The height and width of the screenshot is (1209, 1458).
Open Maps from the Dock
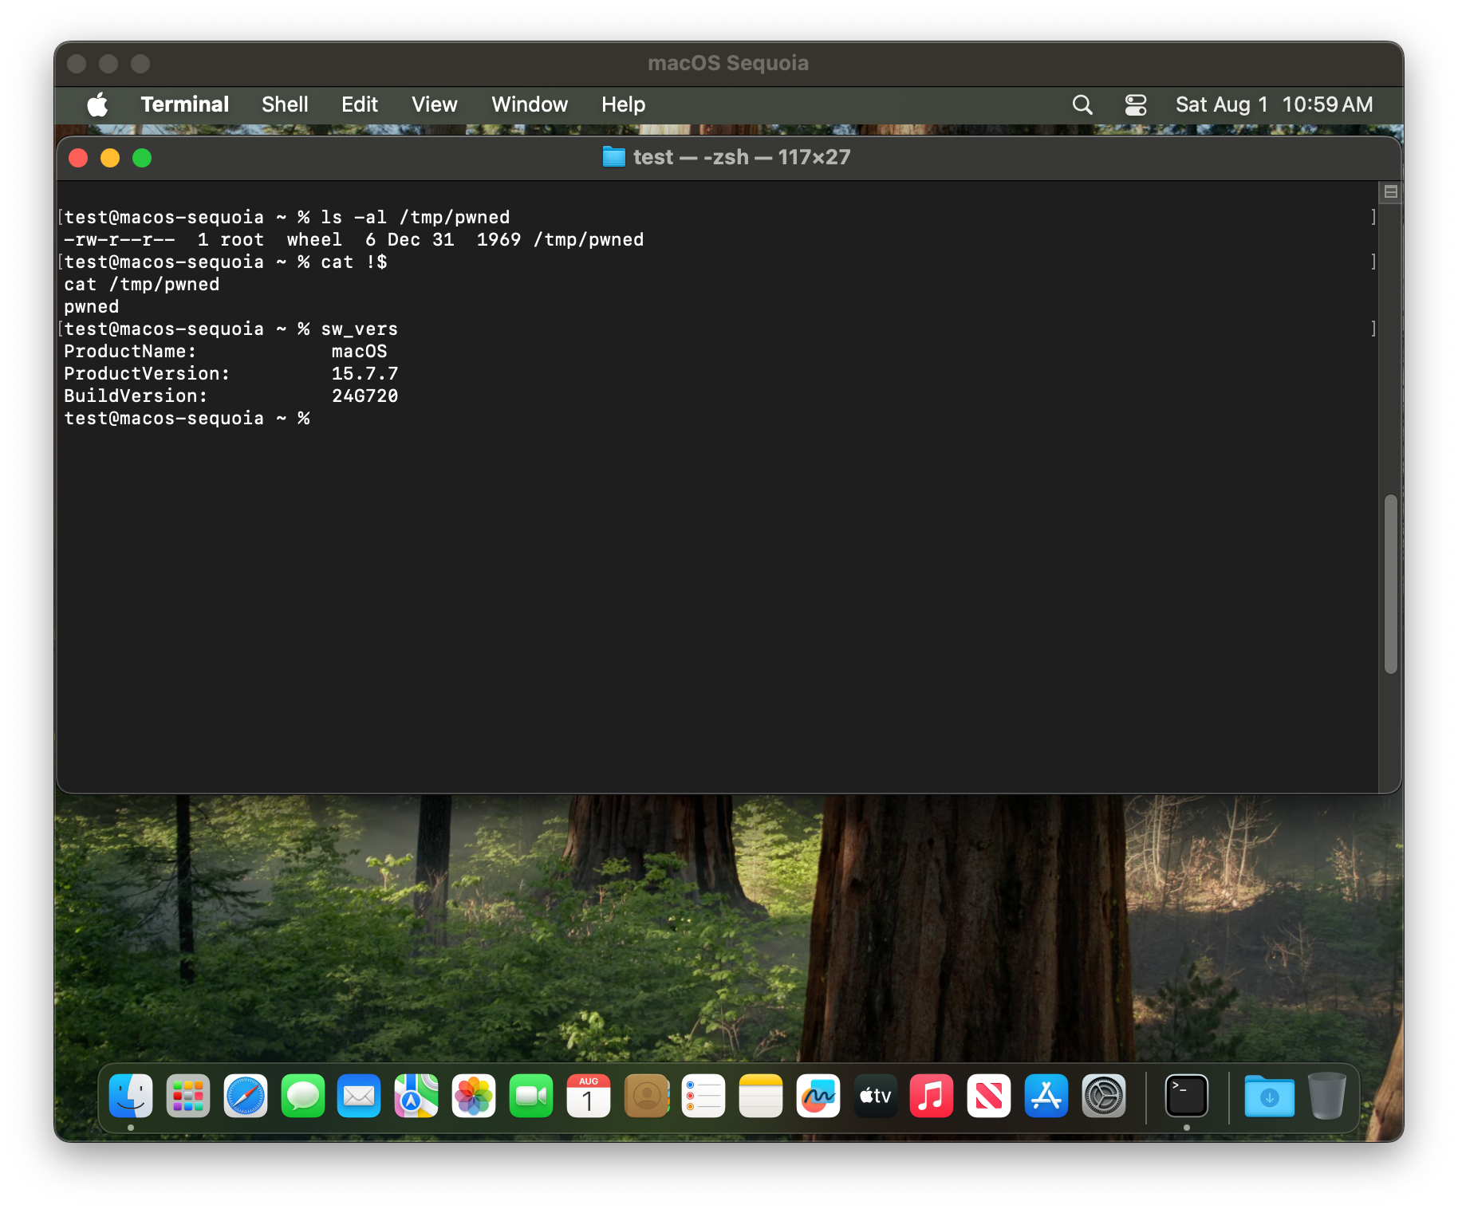(416, 1096)
